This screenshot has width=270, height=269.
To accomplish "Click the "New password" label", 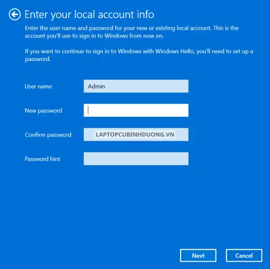I will tap(44, 110).
